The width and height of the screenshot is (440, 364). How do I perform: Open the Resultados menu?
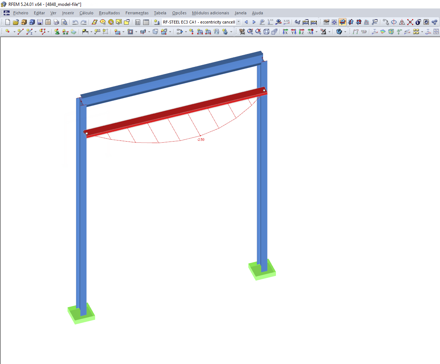click(x=109, y=13)
